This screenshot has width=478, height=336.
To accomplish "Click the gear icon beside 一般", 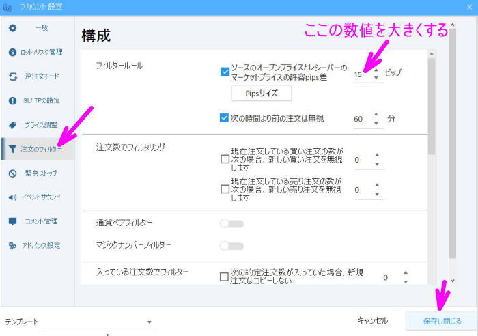I will 12,28.
